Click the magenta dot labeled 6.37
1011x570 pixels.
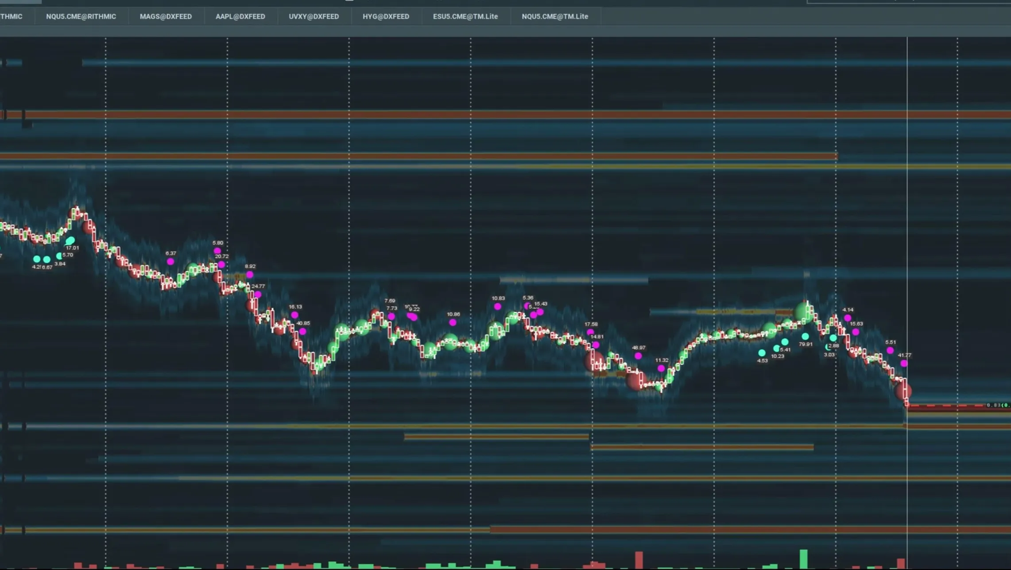tap(170, 262)
